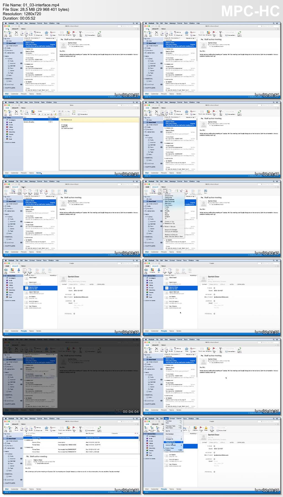The height and width of the screenshot is (497, 283).
Task: Open TOOLS ribbon tab in 00:00:27 frame
Action: pyautogui.click(x=23, y=29)
